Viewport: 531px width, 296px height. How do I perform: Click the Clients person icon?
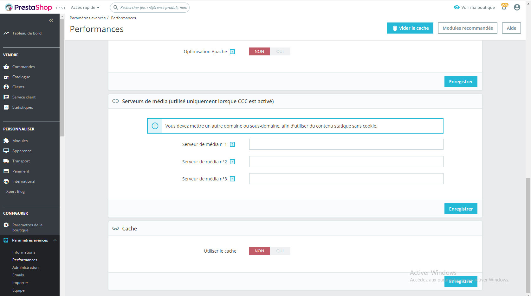click(6, 87)
